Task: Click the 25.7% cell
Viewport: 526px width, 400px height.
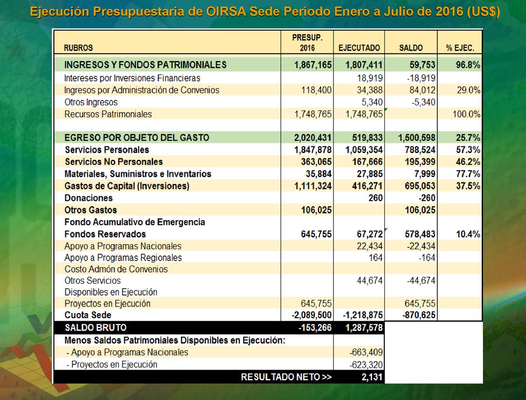Action: click(x=467, y=137)
